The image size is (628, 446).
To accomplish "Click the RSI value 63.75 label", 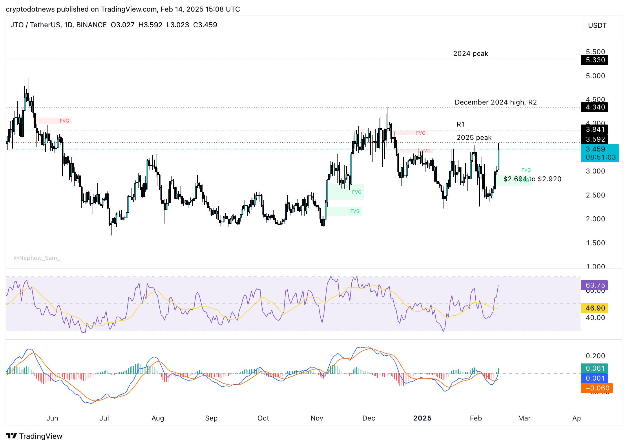I will point(595,285).
